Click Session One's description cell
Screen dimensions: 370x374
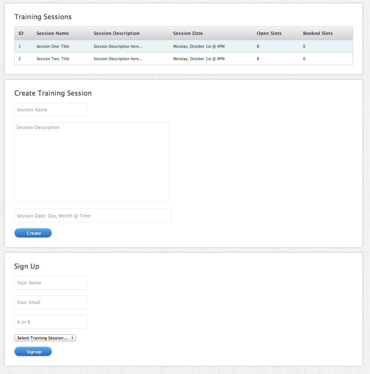coord(118,46)
